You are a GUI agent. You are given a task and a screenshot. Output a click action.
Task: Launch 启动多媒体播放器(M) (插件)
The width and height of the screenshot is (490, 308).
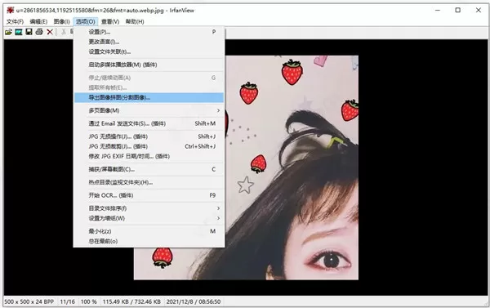click(149, 65)
